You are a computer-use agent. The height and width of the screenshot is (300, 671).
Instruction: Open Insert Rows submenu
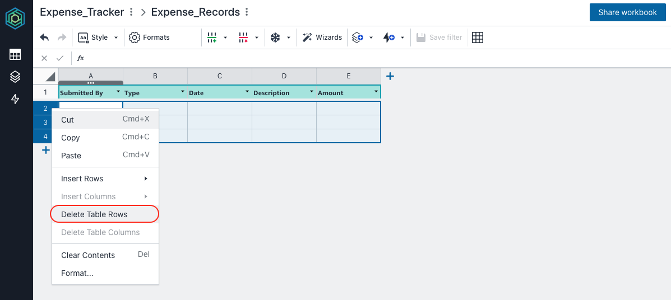tap(105, 179)
